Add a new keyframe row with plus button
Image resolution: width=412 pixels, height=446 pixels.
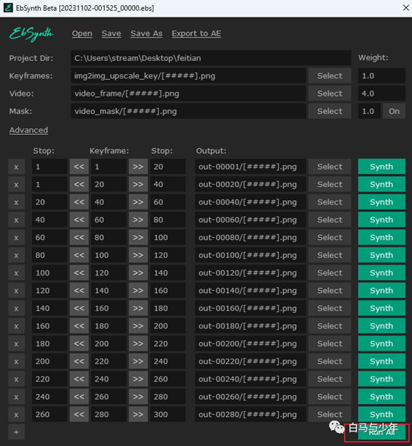point(16,432)
